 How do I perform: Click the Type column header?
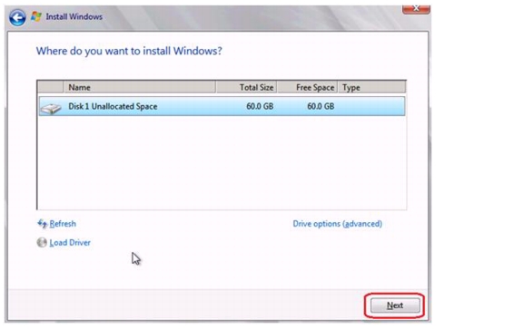tap(372, 87)
